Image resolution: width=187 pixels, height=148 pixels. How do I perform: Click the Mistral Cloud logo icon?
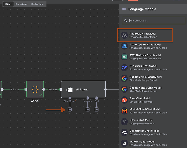[x=124, y=111]
